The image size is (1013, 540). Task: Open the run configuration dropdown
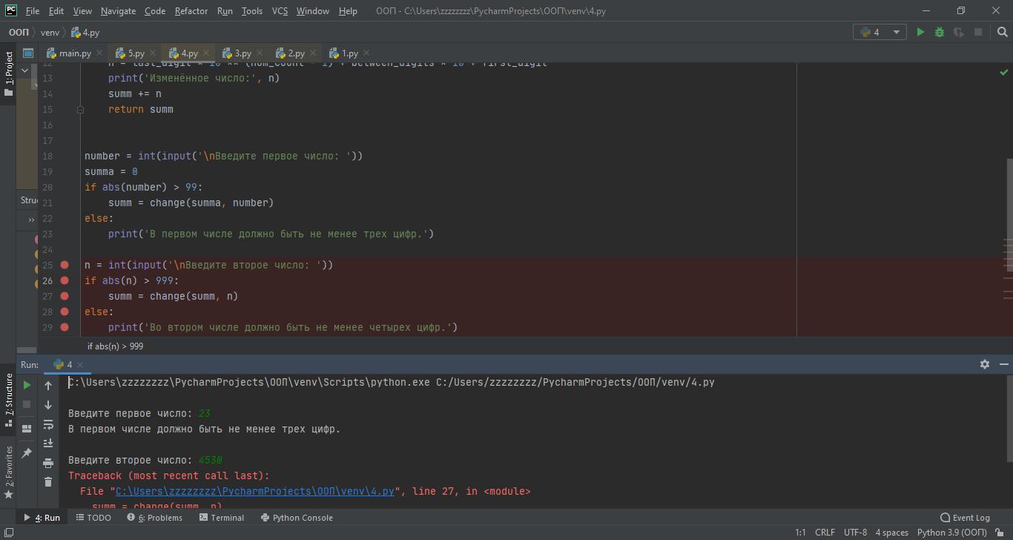(x=880, y=32)
